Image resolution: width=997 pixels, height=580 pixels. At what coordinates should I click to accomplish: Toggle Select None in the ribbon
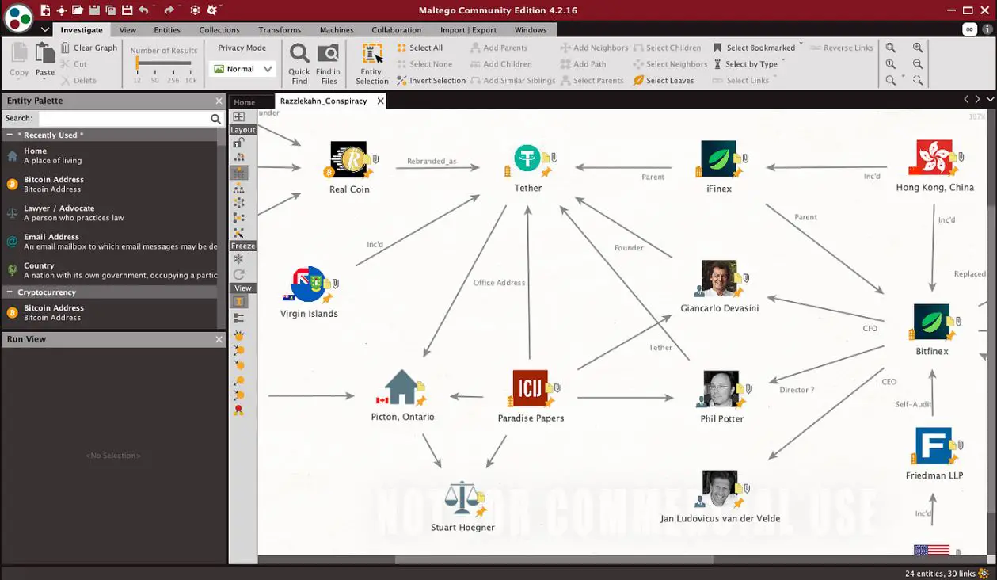pyautogui.click(x=426, y=64)
